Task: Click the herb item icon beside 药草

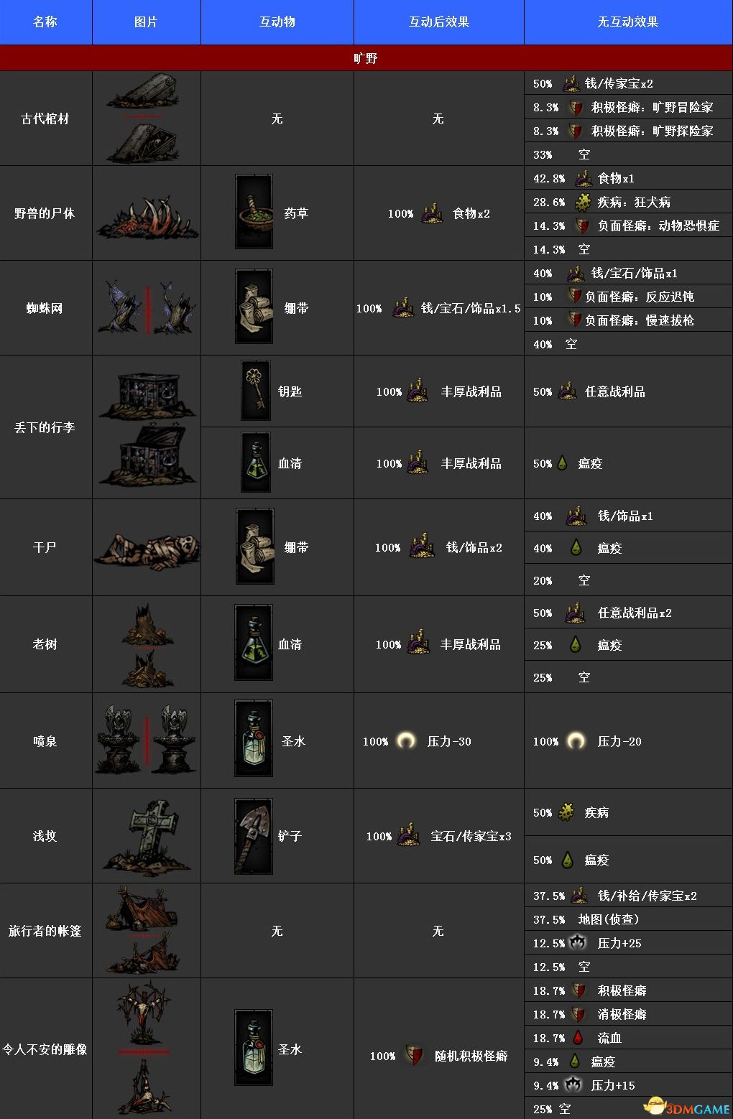Action: [254, 213]
